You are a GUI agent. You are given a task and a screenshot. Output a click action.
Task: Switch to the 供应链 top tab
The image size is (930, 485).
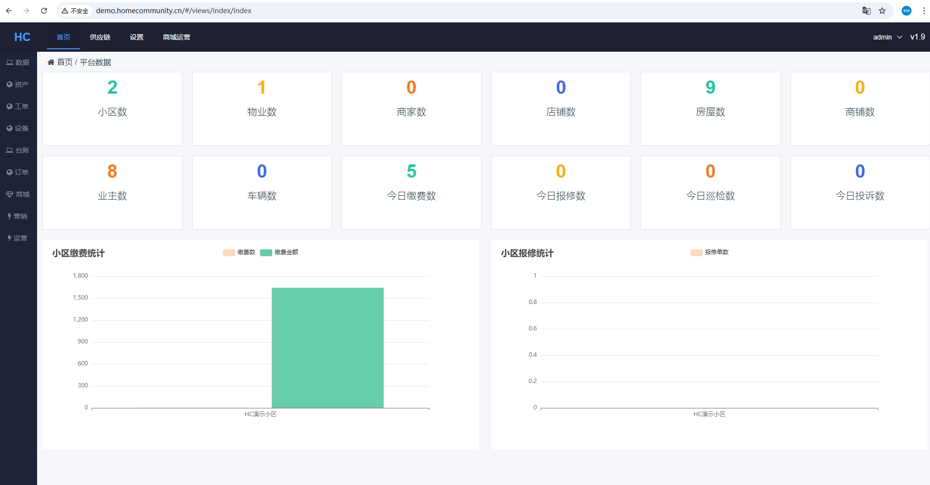coord(100,37)
